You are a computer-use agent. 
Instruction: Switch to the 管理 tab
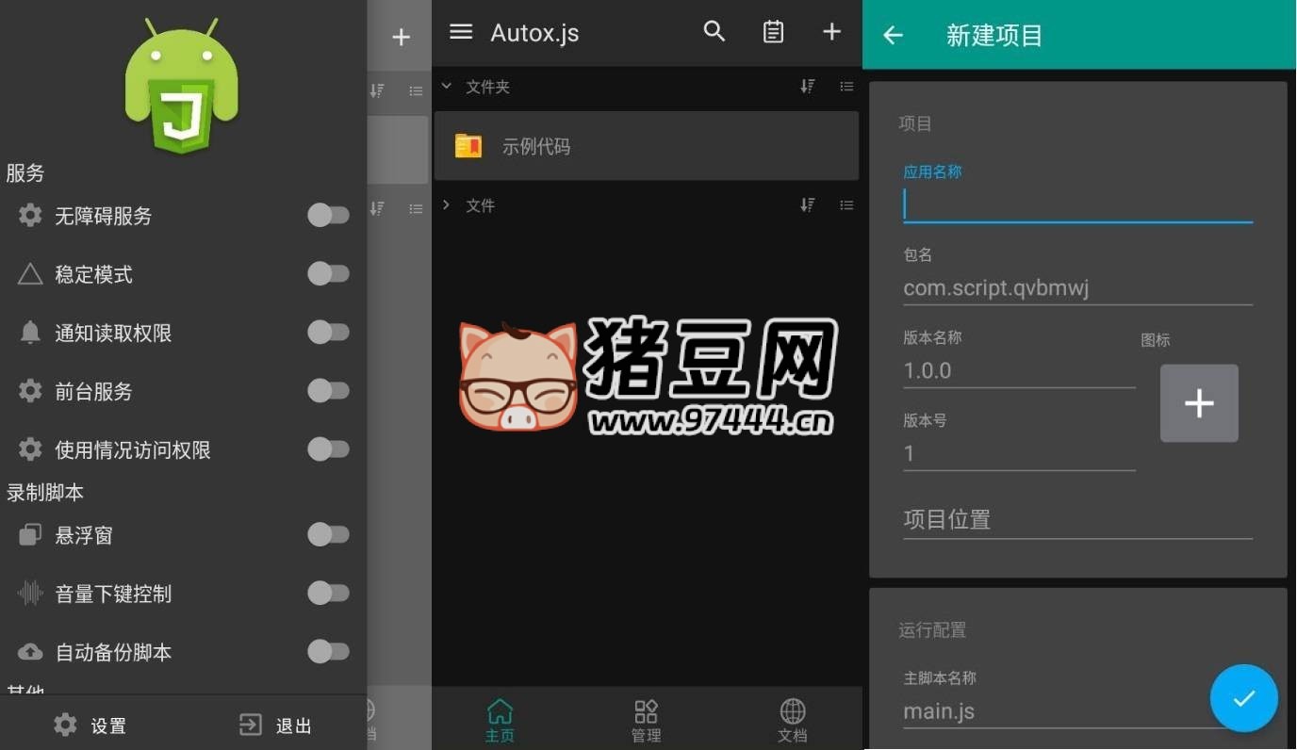tap(646, 721)
